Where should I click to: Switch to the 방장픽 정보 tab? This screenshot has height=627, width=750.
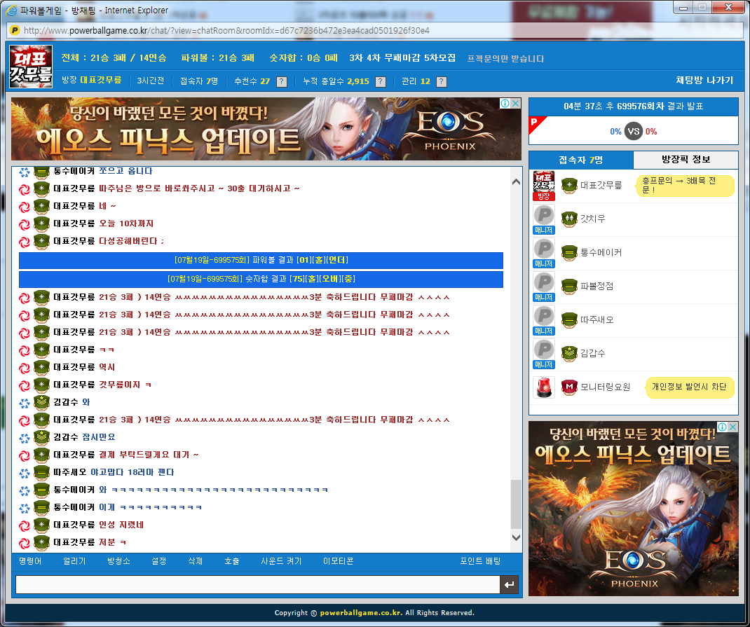click(x=686, y=160)
